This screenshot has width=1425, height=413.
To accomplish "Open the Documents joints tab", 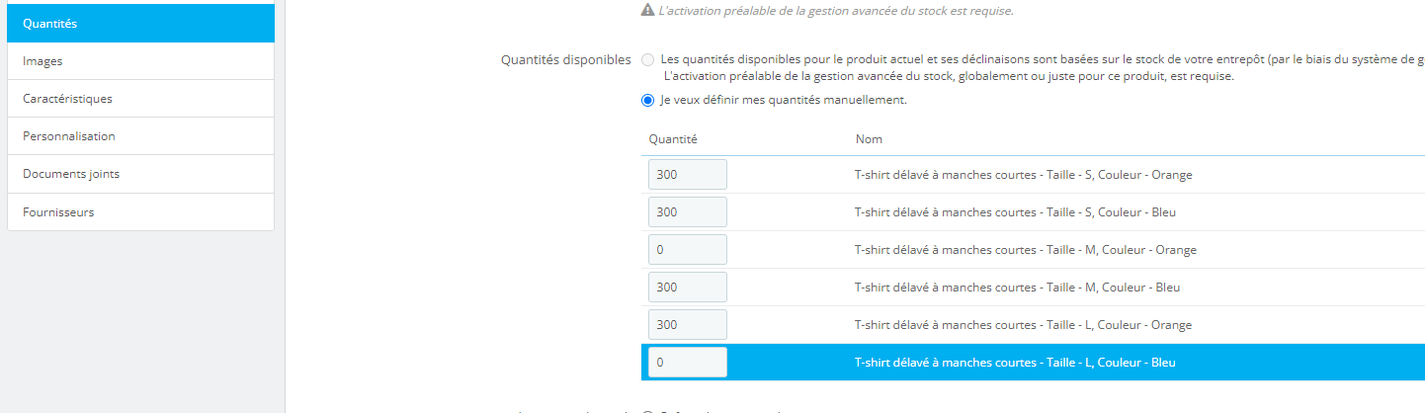I will pos(140,174).
